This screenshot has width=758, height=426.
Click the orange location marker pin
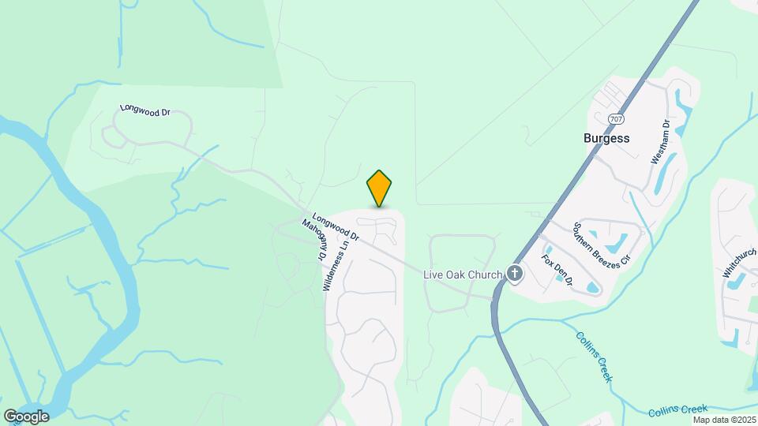(379, 189)
